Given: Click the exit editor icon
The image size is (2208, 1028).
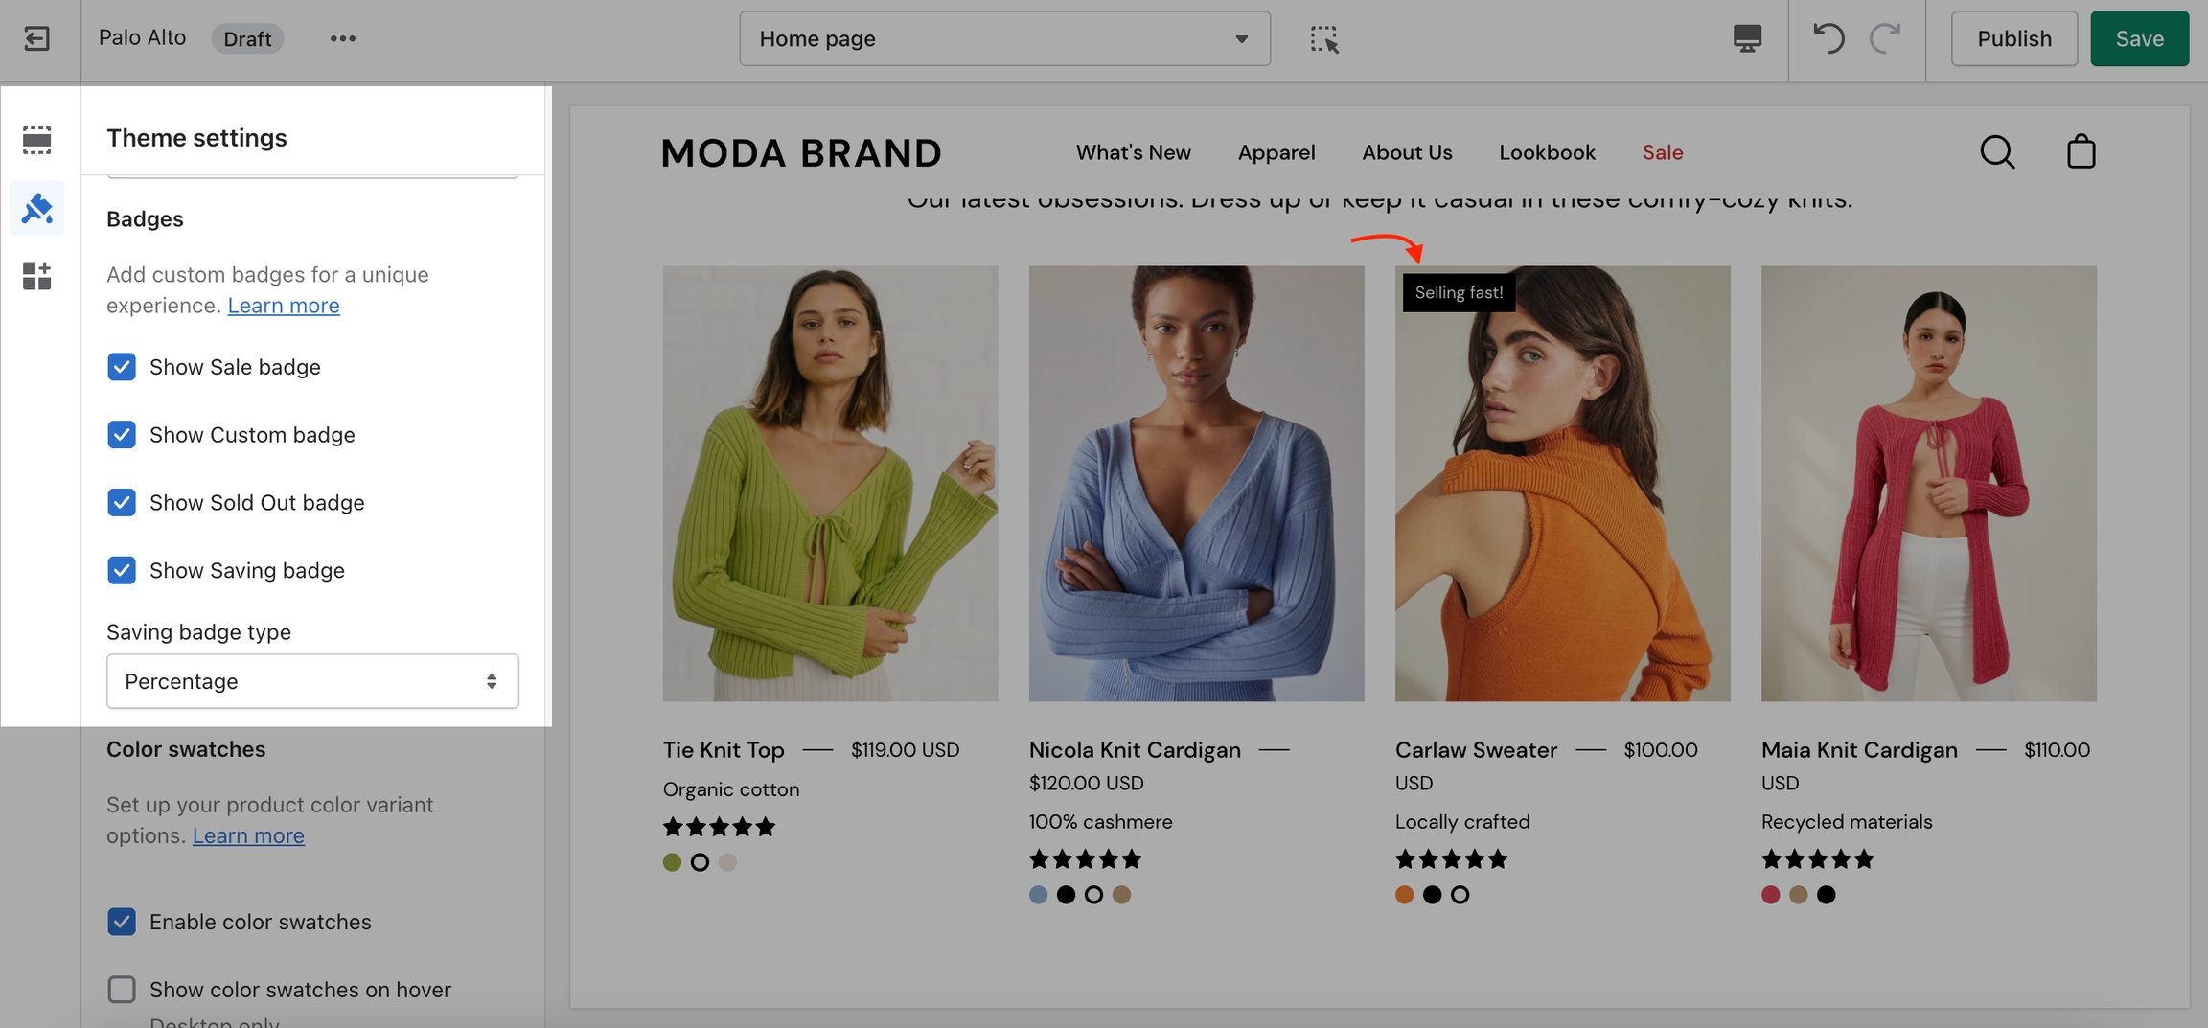Looking at the screenshot, I should [x=36, y=38].
